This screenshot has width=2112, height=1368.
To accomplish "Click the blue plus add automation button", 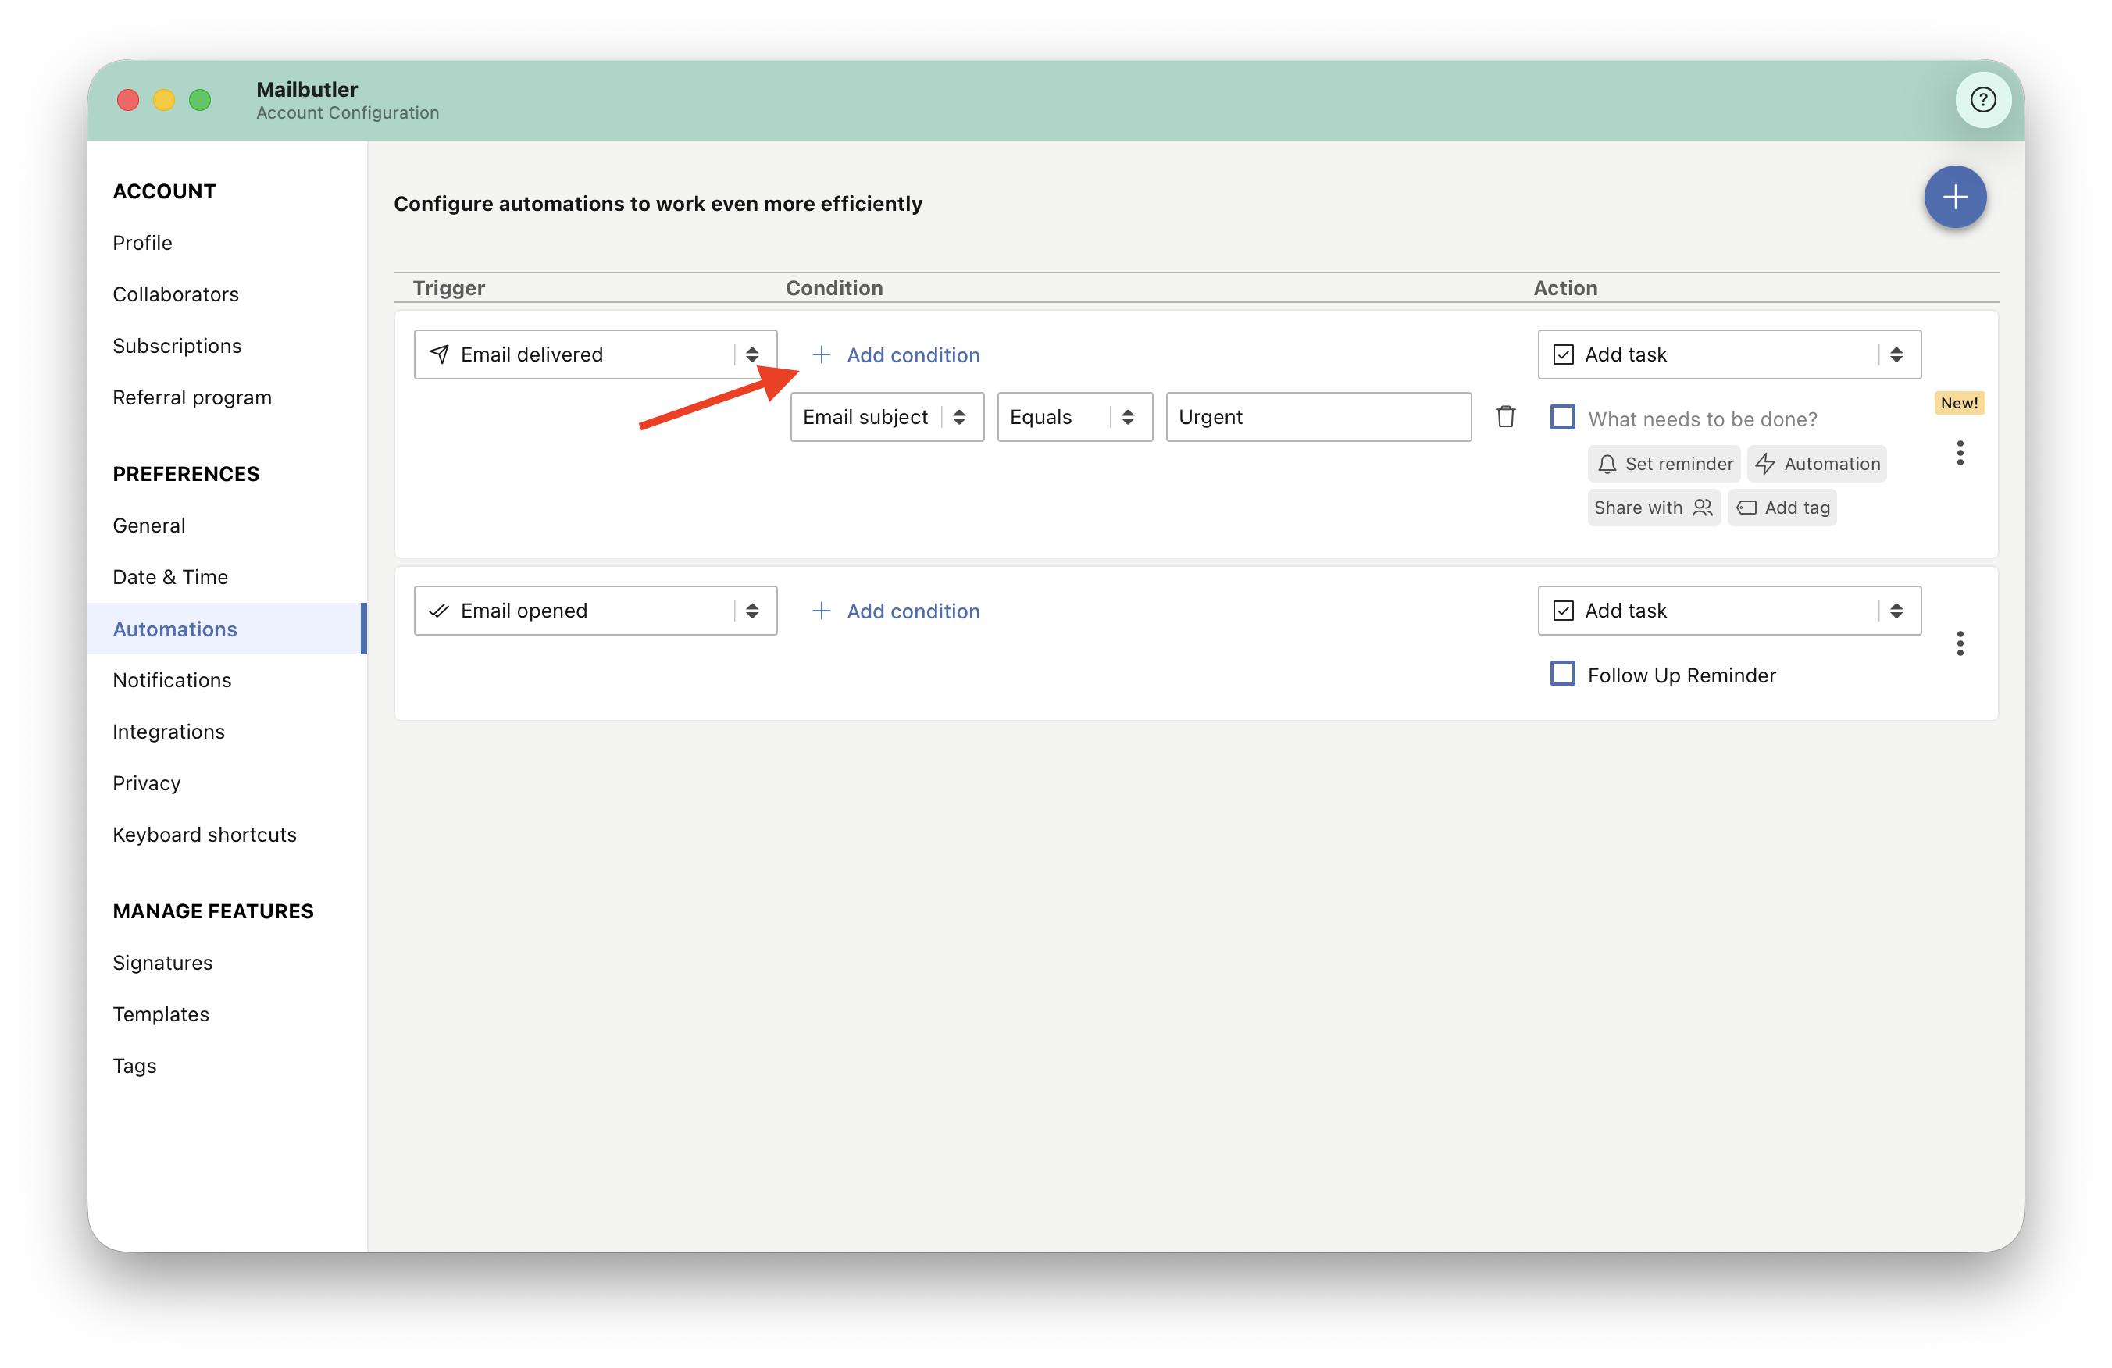I will point(1954,197).
